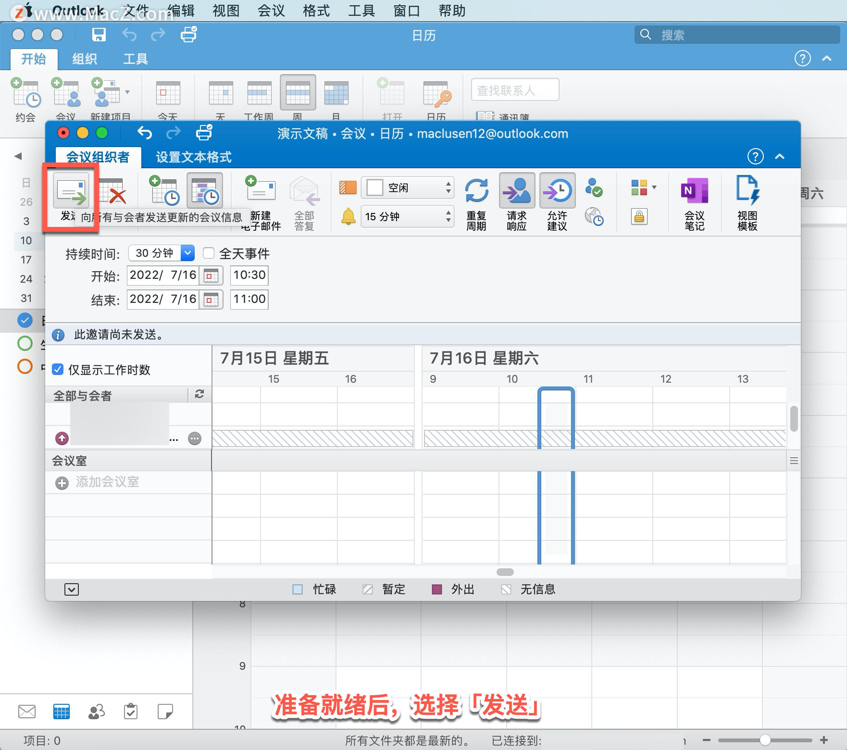Click the reminder bell icon

click(x=348, y=216)
